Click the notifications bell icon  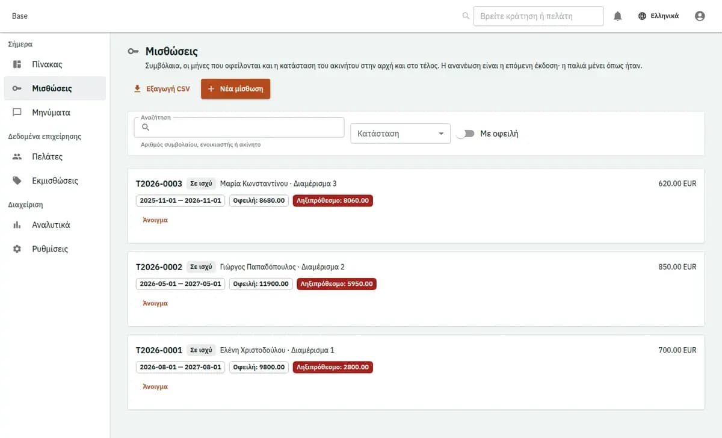pos(617,16)
